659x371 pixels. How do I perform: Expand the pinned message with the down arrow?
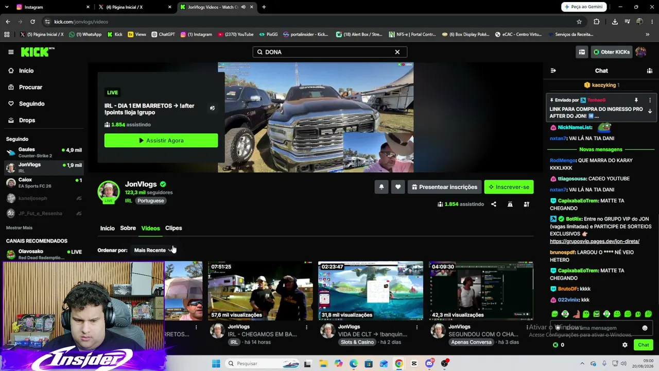point(650,111)
